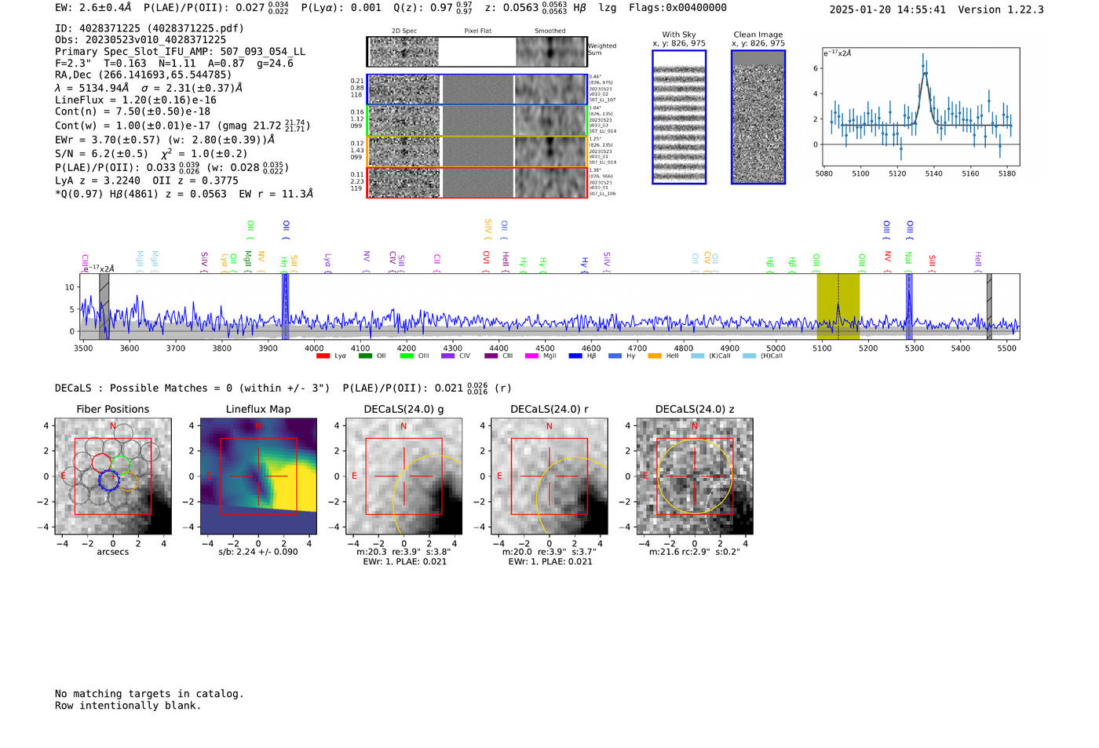This screenshot has height=748, width=1099.
Task: Select the Clean Image panel
Action: tap(758, 117)
